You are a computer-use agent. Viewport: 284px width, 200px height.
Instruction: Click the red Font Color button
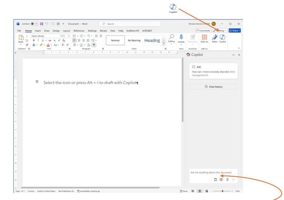[48, 45]
